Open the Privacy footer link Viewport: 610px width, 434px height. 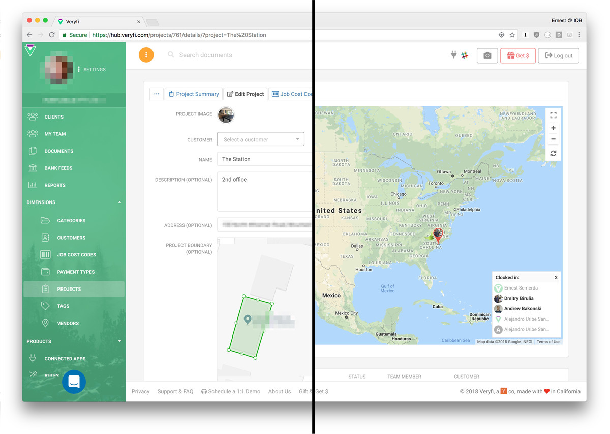(x=140, y=391)
